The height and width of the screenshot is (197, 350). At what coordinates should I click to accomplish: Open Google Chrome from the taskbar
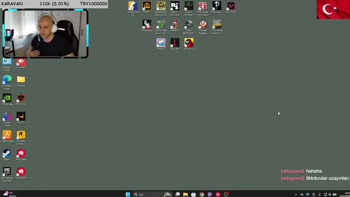[202, 195]
